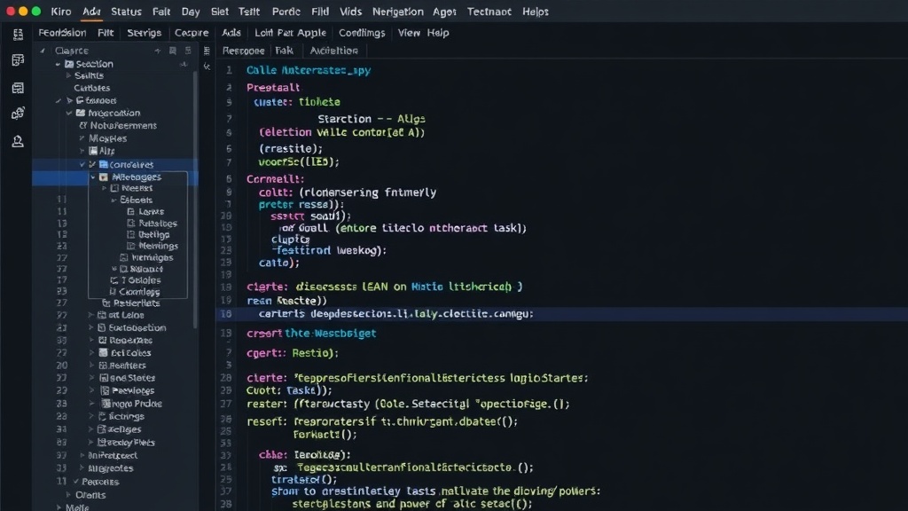Viewport: 908px width, 511px height.
Task: Click line number 1 in the gutter
Action: tap(230, 70)
